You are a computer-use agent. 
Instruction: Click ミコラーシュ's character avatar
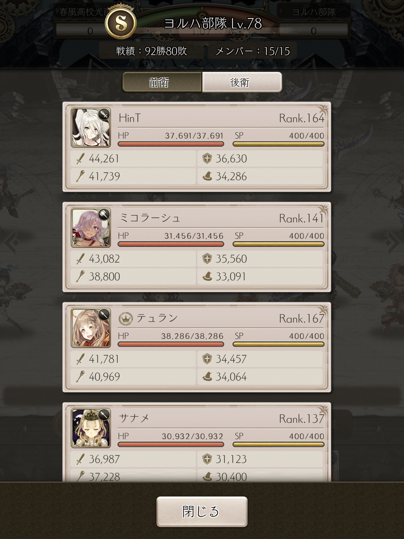point(91,228)
